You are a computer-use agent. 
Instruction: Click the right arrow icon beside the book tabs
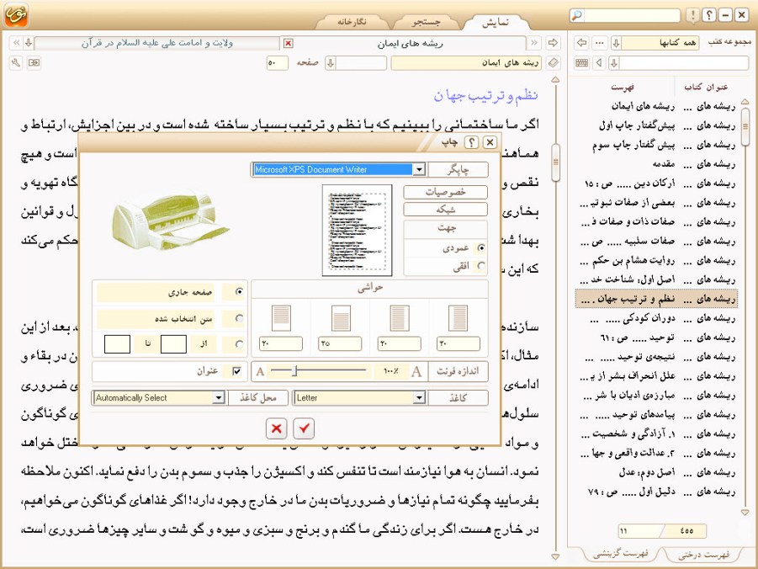pos(553,43)
